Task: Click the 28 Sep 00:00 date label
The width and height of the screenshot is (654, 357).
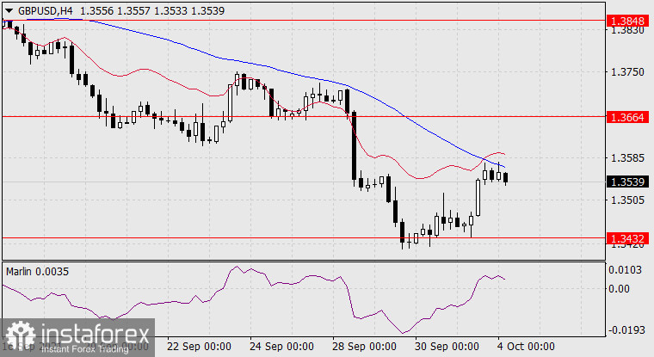Action: point(361,348)
